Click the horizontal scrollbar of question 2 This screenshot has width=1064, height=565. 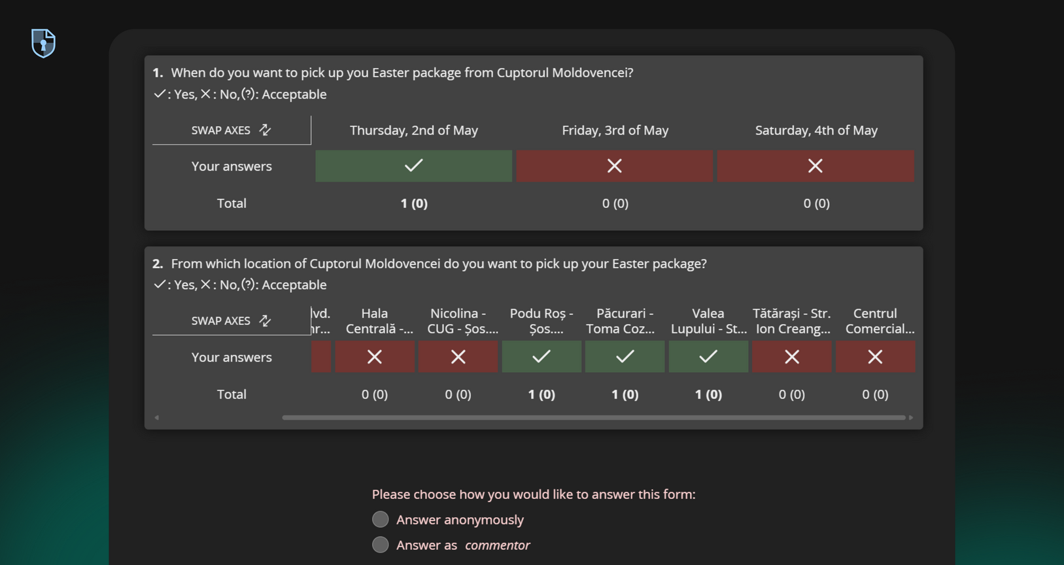593,417
